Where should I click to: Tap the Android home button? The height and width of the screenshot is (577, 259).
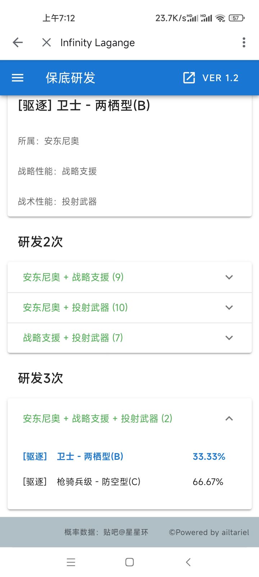[129, 562]
